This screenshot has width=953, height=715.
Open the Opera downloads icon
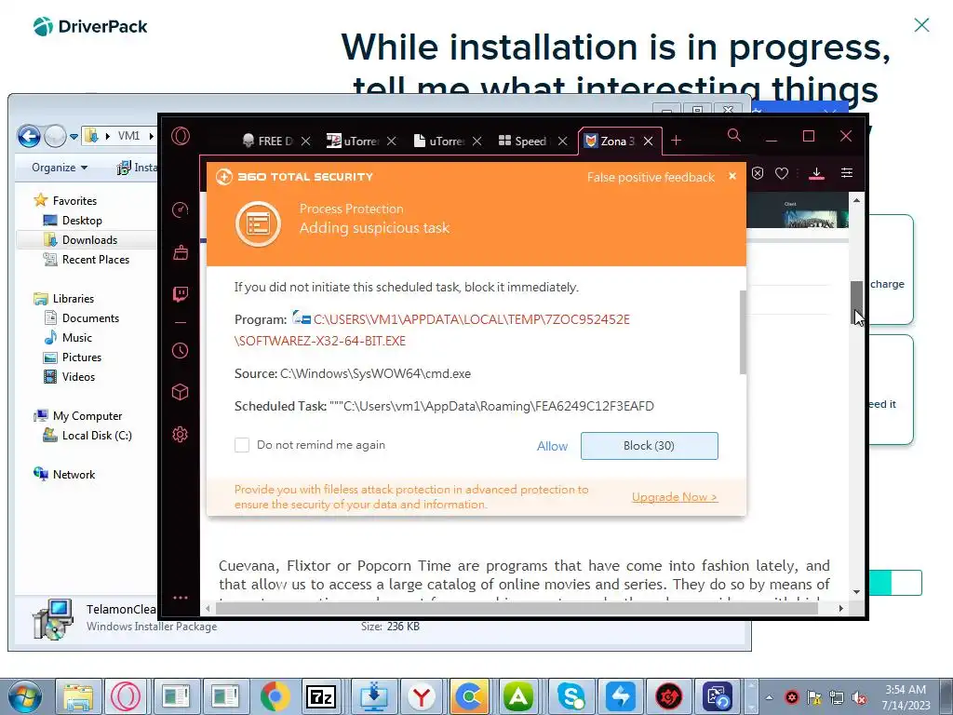point(816,173)
